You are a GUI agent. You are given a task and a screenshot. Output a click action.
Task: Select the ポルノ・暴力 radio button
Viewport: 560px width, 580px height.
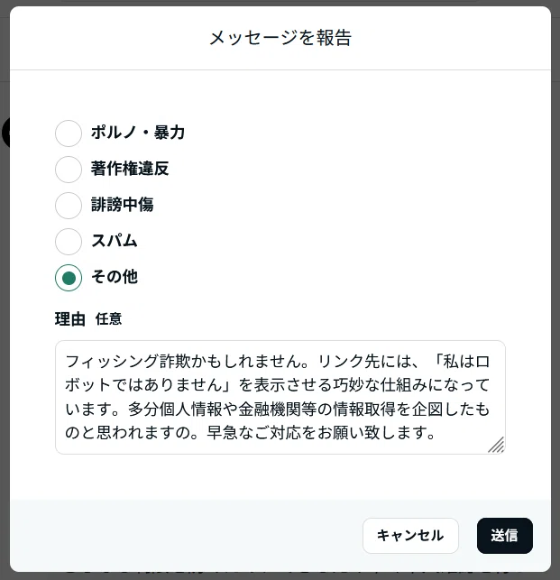pyautogui.click(x=69, y=133)
